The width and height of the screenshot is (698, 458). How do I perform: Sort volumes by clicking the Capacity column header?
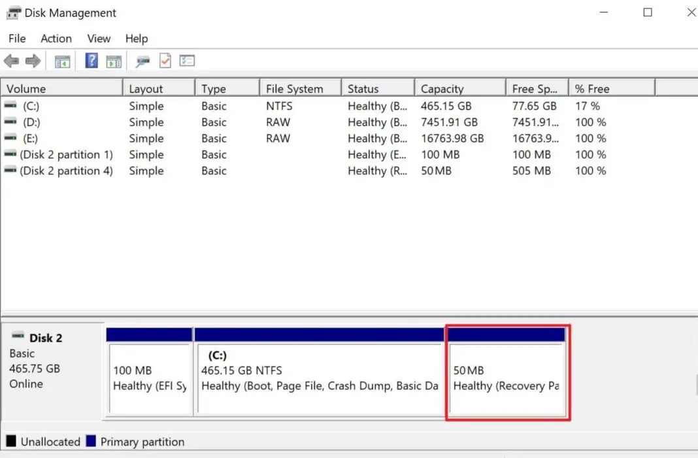[442, 88]
